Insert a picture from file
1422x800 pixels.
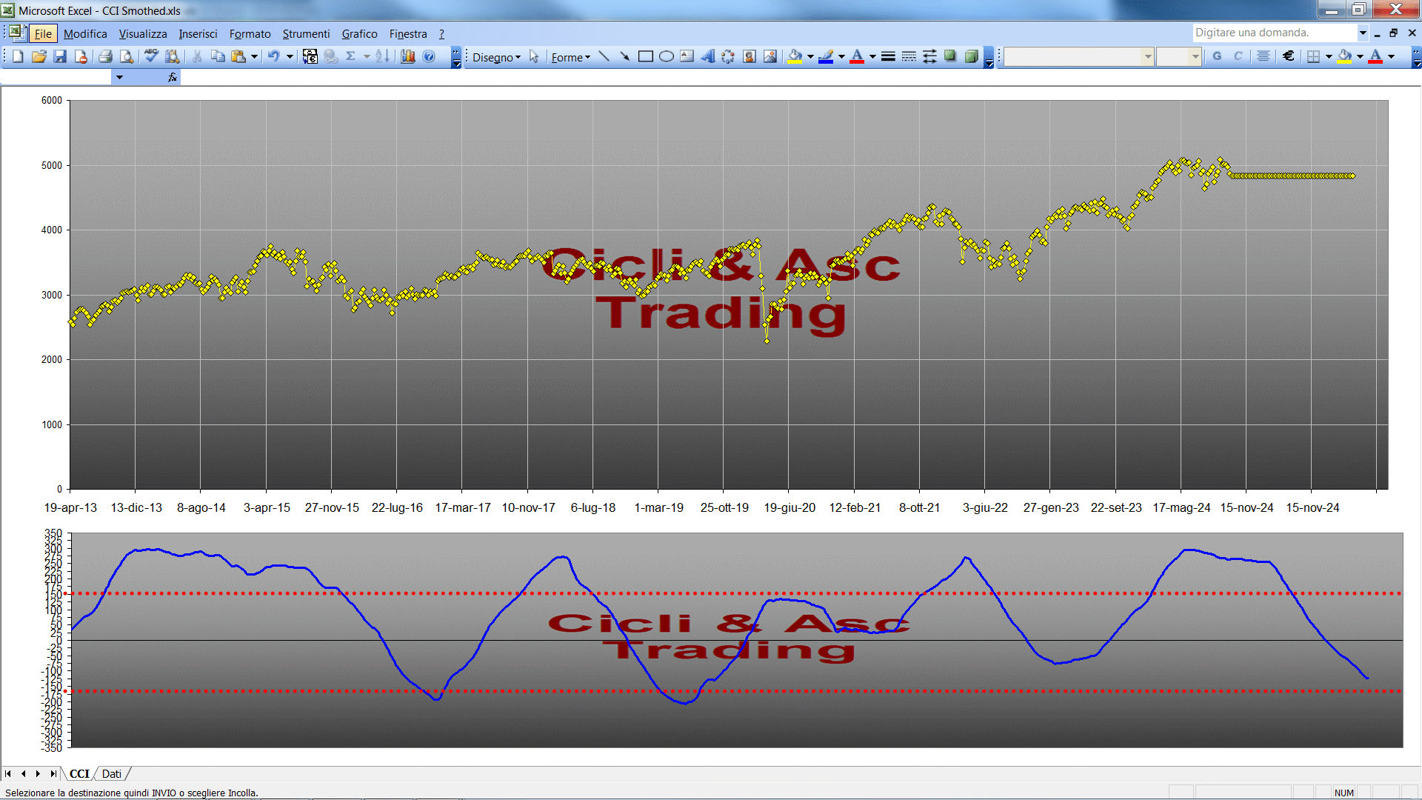pyautogui.click(x=770, y=56)
